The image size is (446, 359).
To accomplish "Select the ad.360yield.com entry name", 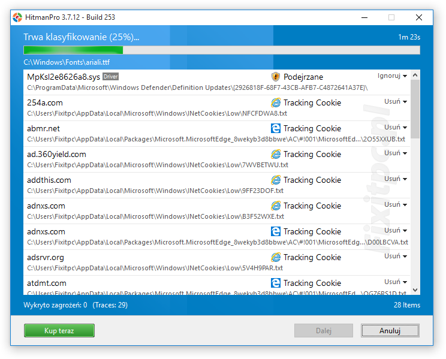I will point(56,154).
